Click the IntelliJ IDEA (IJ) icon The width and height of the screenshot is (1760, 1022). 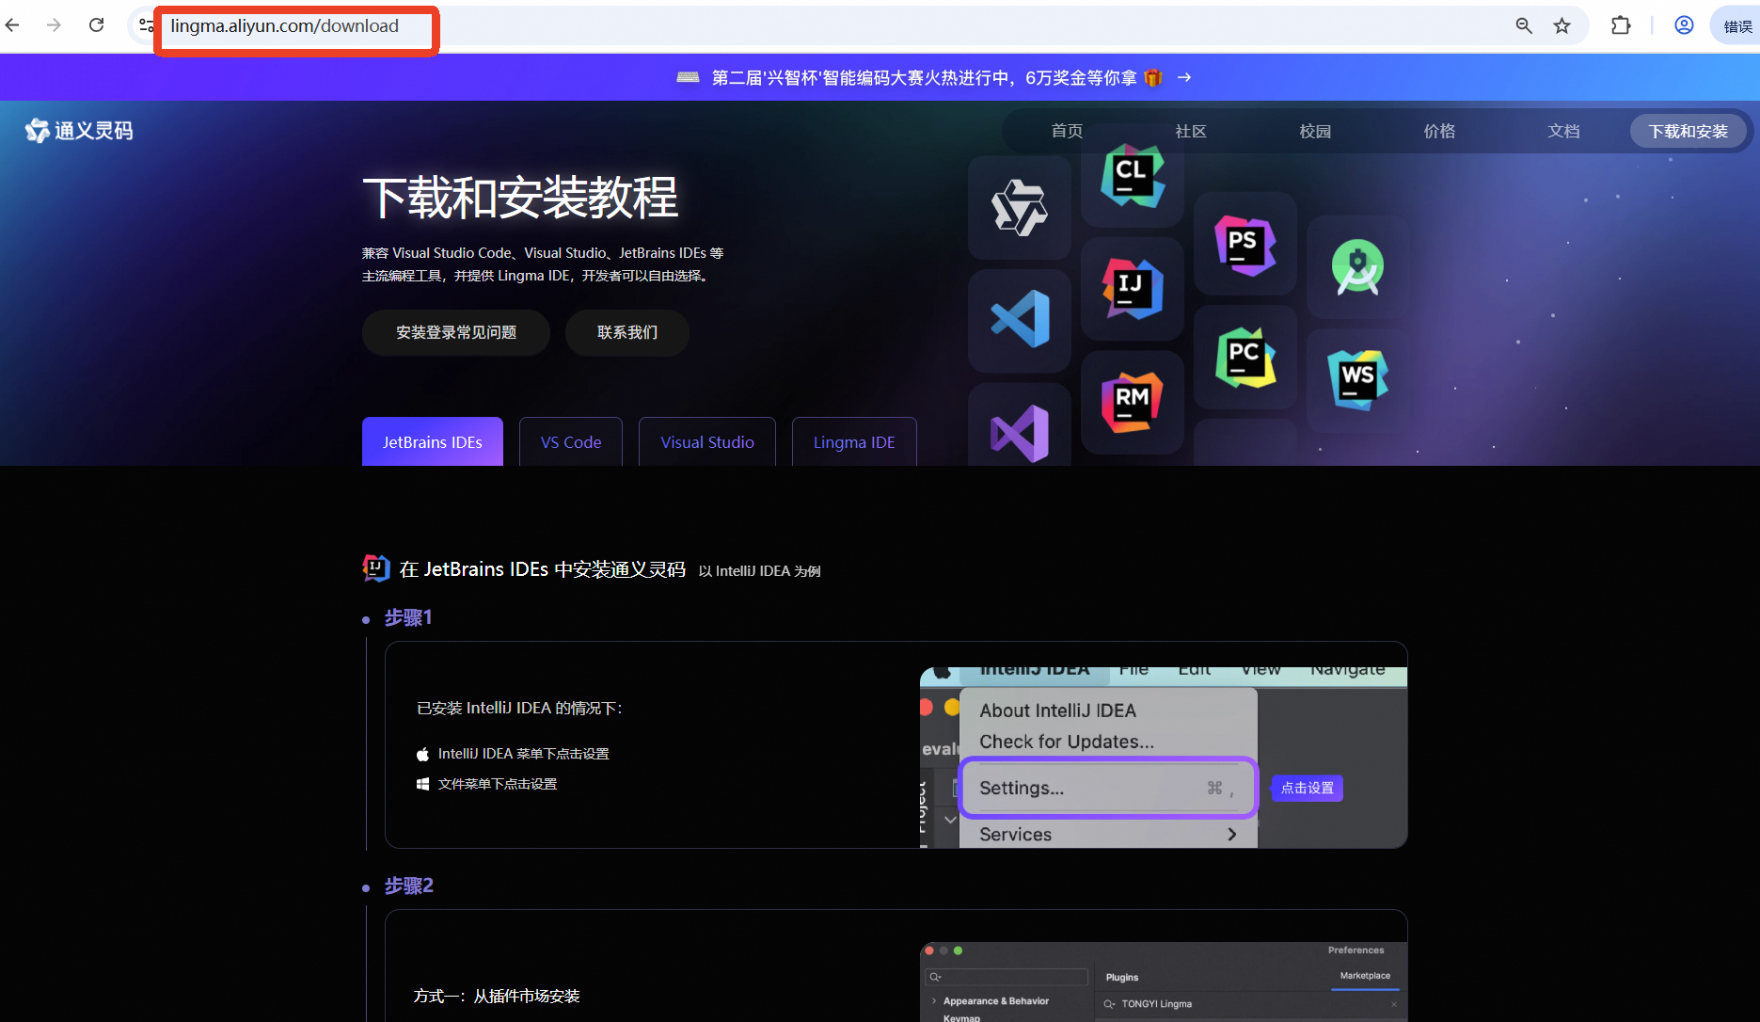tap(1133, 288)
